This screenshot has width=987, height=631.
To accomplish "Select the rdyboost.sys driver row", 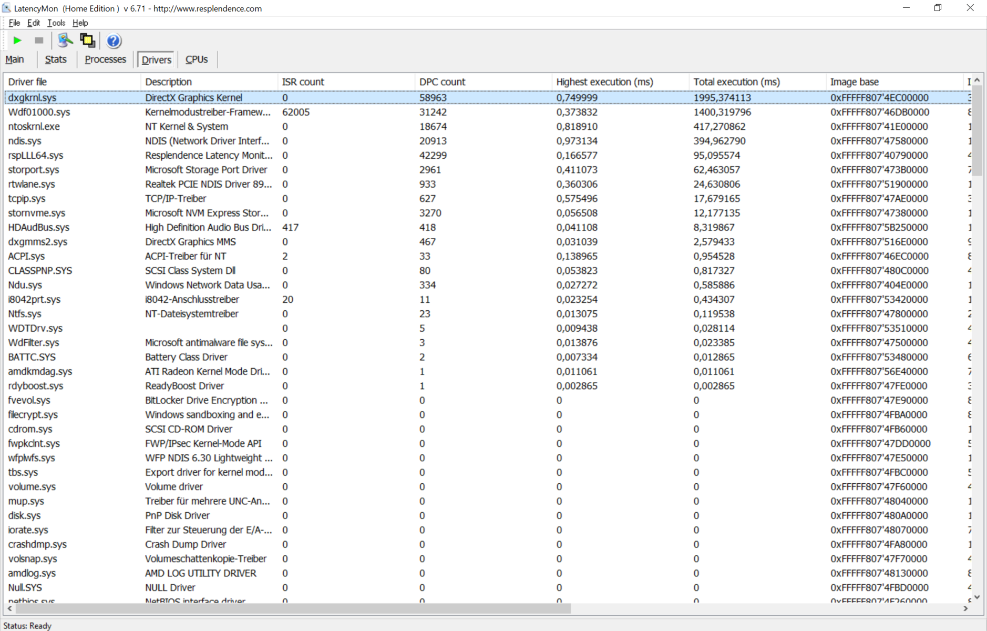I will pyautogui.click(x=488, y=386).
